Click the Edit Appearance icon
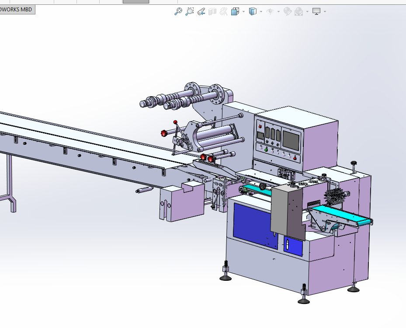 (x=288, y=11)
